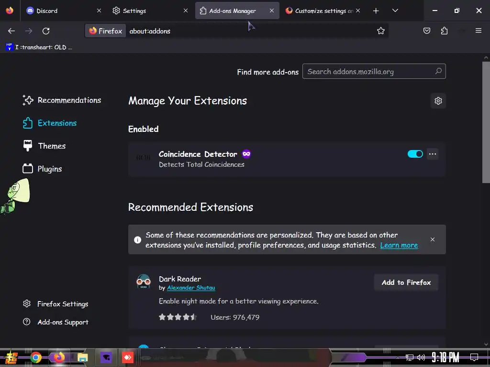The height and width of the screenshot is (367, 490).
Task: Click the Firefox taskbar icon
Action: pos(59,357)
